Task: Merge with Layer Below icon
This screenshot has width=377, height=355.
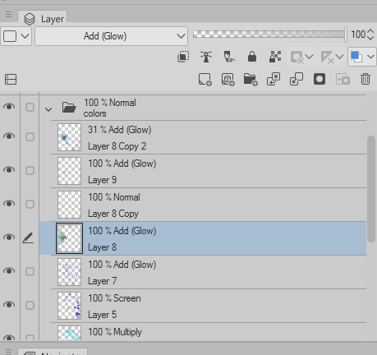Action: pos(297,79)
